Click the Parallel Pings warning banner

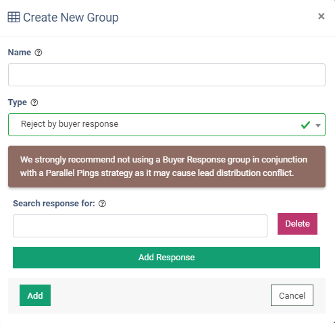[167, 167]
